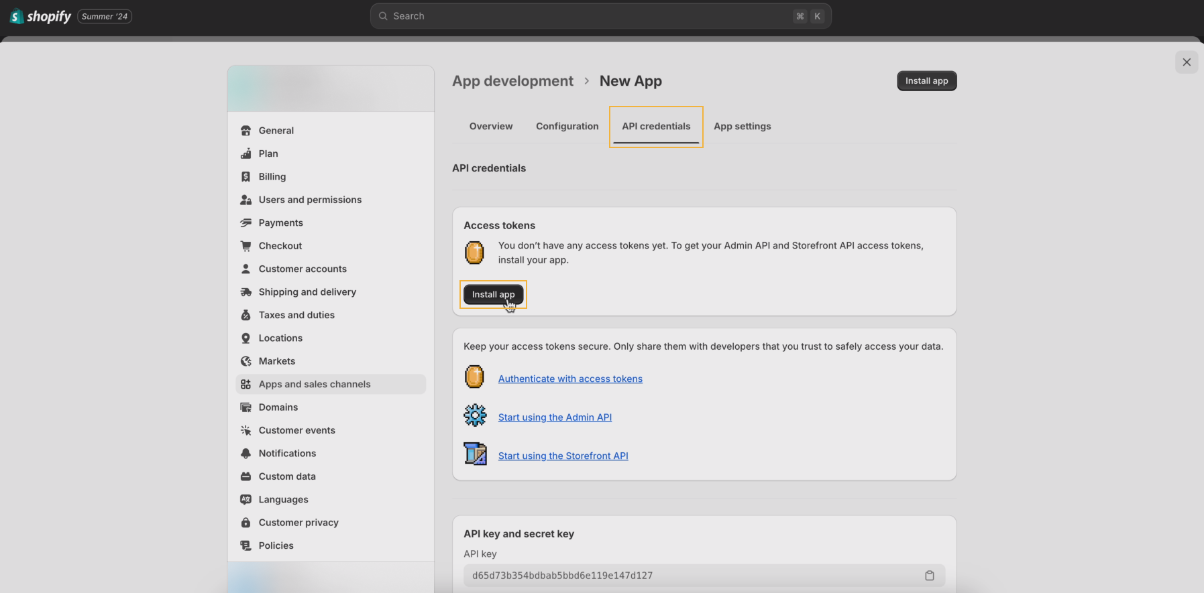Click the Summer '24 edition badge
This screenshot has height=593, width=1204.
click(105, 16)
